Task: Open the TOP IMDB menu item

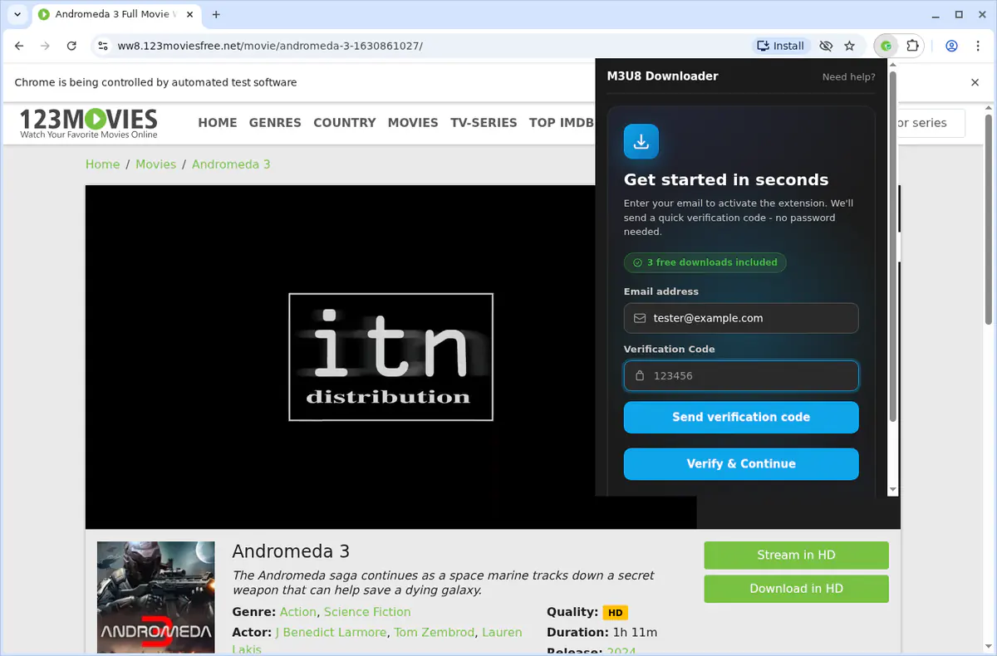Action: click(562, 123)
